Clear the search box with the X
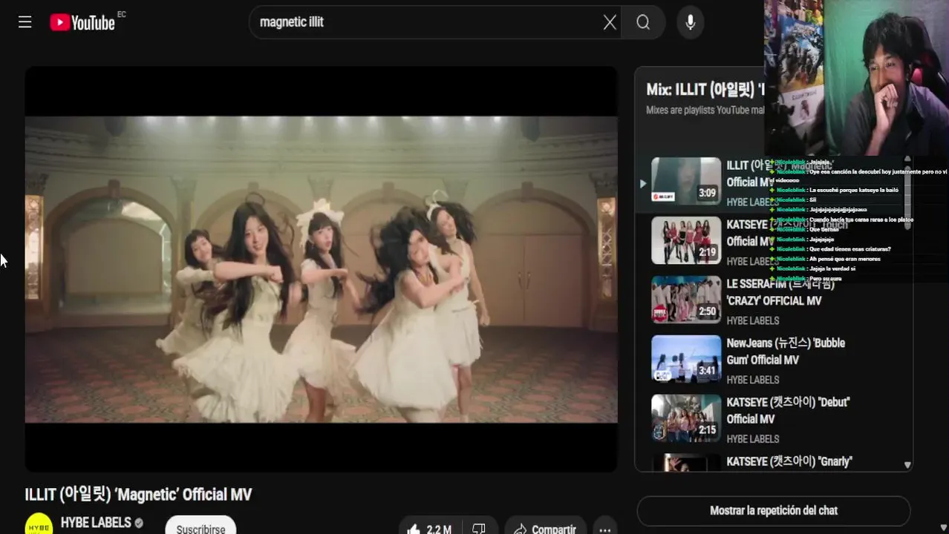Viewport: 949px width, 534px height. (x=610, y=22)
